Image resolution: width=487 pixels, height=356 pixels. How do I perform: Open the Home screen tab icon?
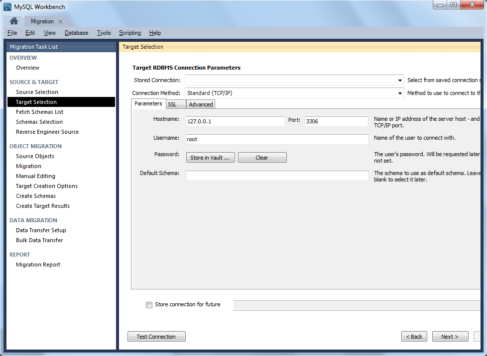pyautogui.click(x=13, y=21)
